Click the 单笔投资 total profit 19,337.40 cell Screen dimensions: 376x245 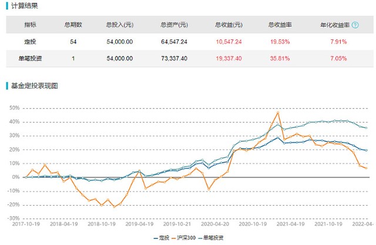tap(229, 59)
